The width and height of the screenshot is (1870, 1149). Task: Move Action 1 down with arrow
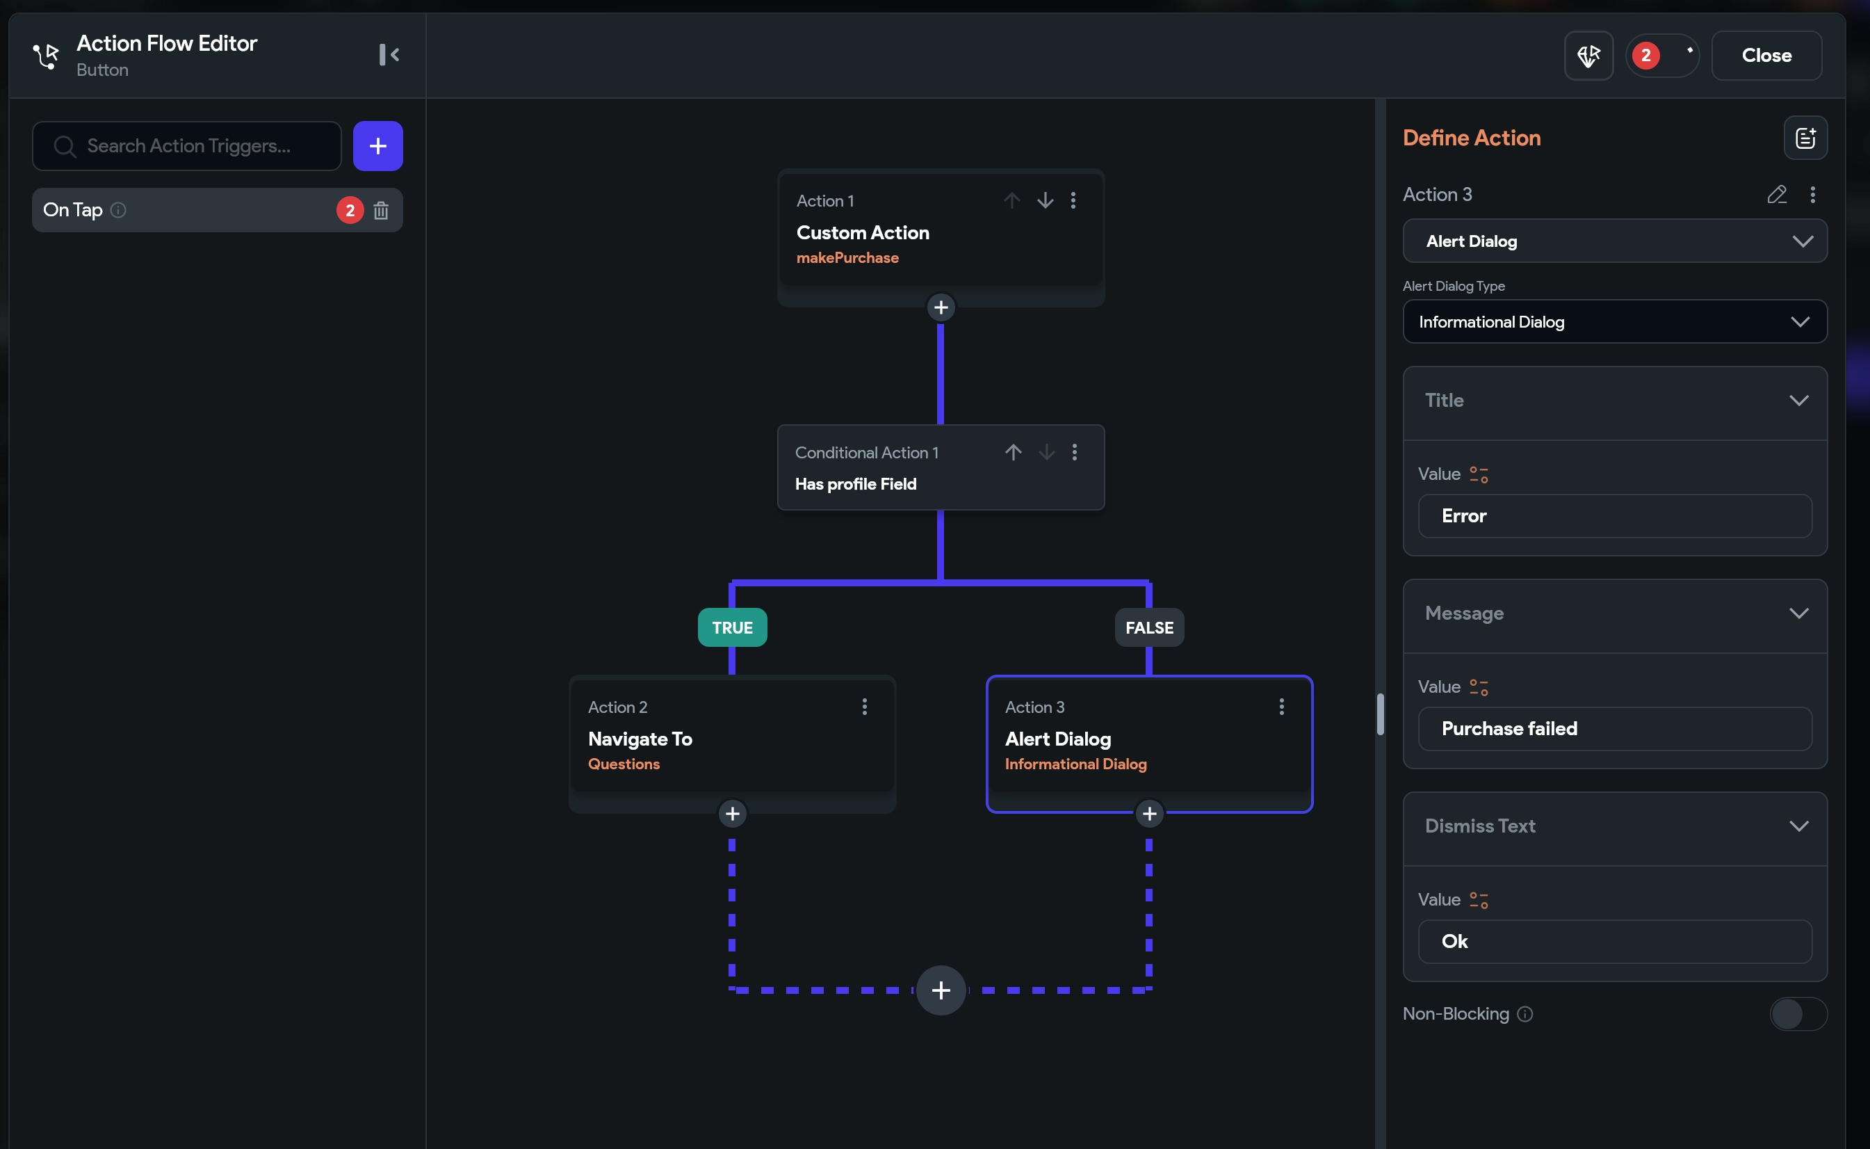[1045, 200]
